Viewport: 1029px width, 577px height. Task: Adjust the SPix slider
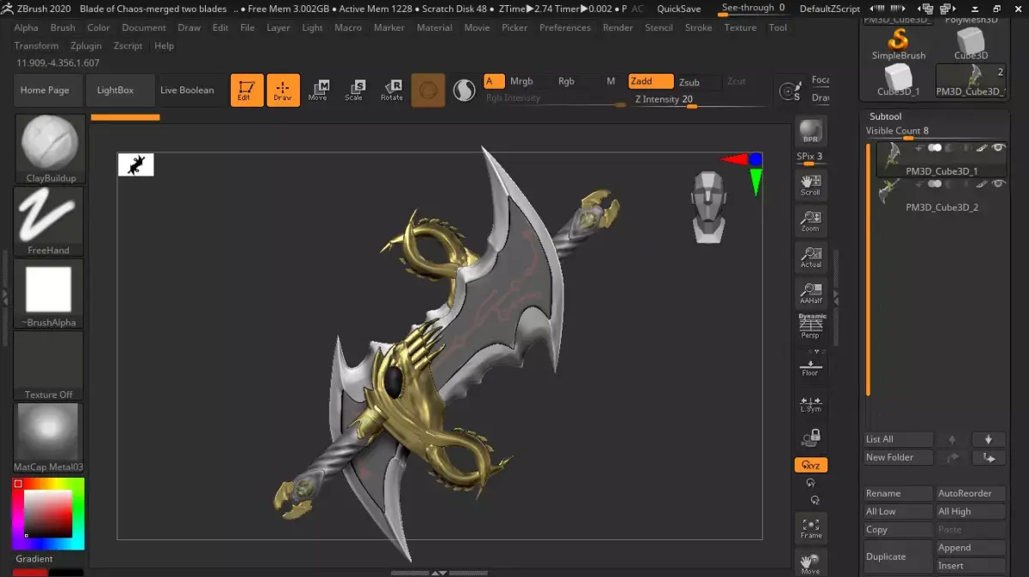click(x=810, y=158)
